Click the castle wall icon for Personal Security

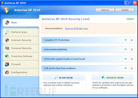point(7,48)
